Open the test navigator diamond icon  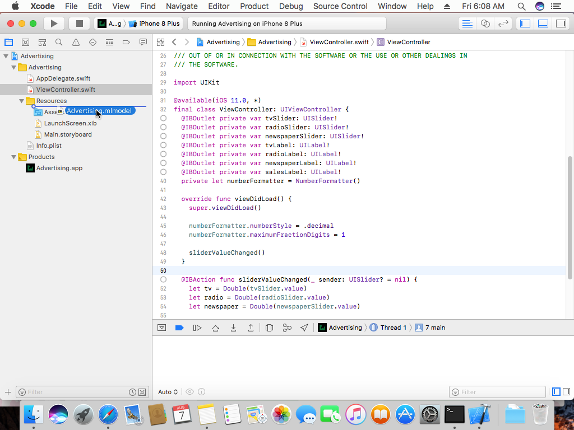pyautogui.click(x=92, y=42)
